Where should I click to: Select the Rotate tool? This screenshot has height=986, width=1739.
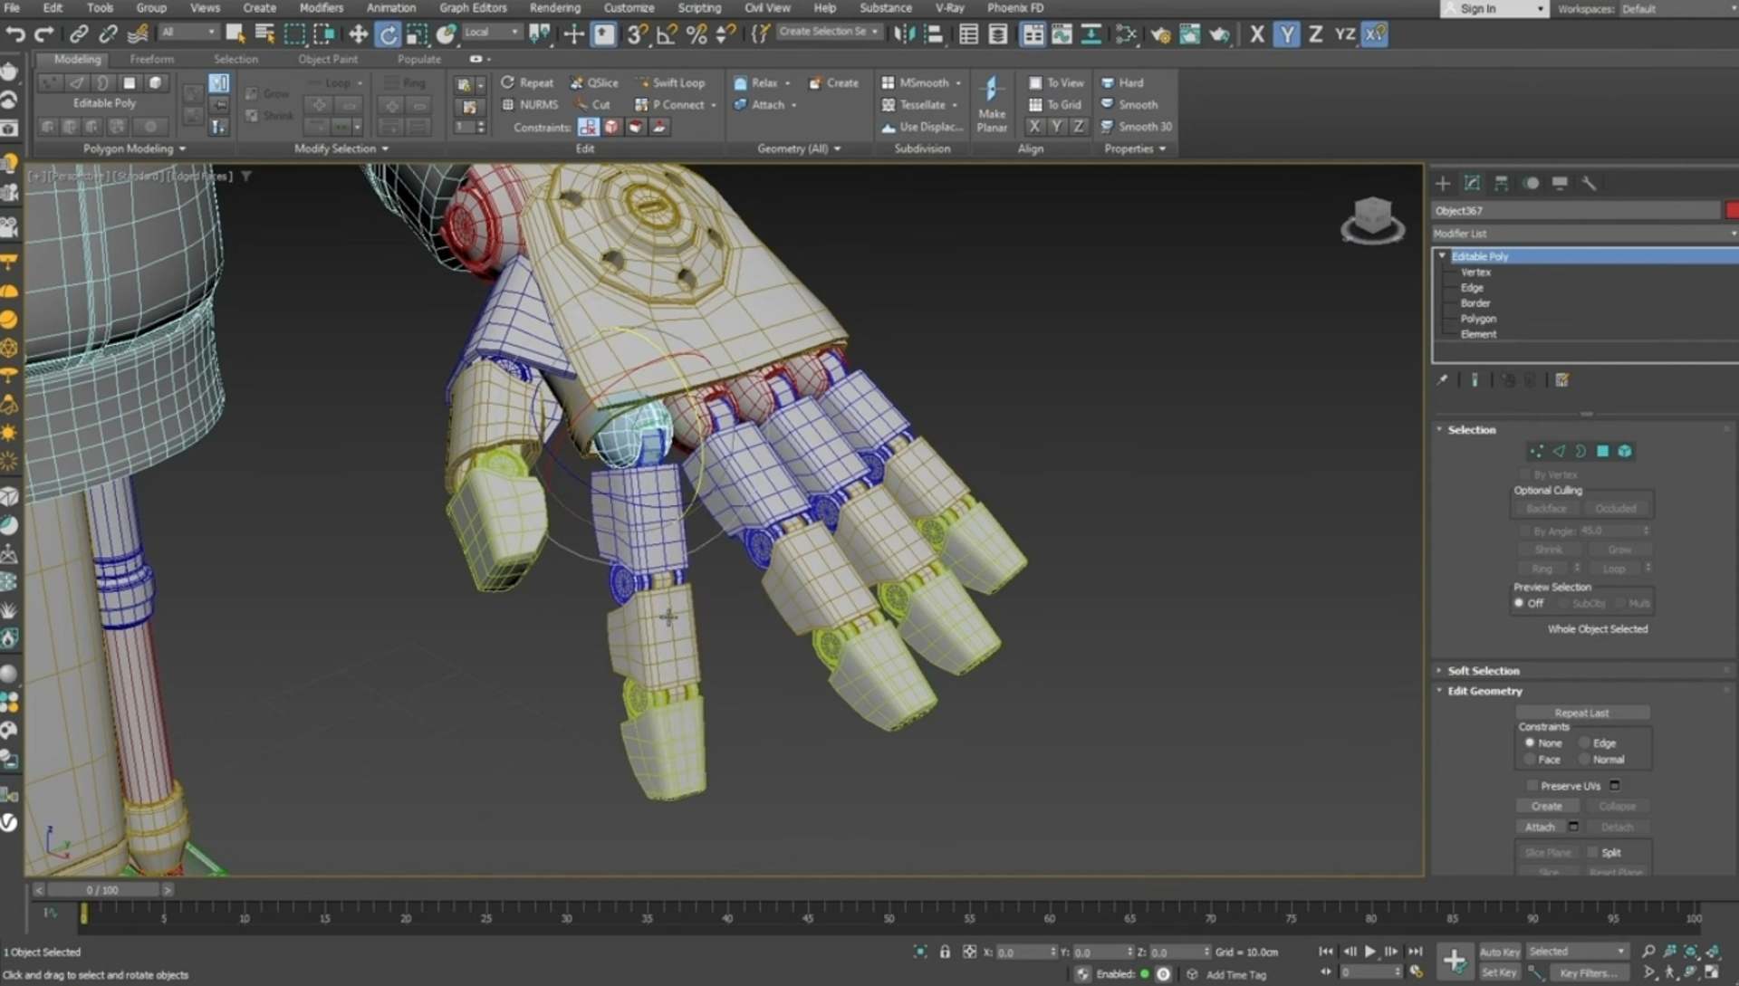pyautogui.click(x=388, y=34)
